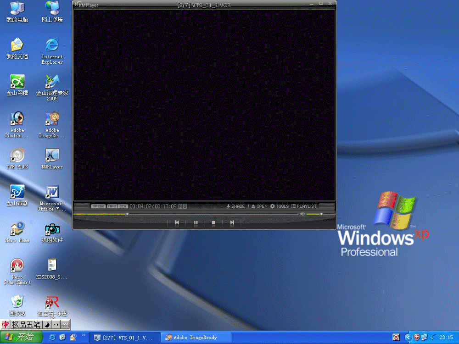
Task: Select the 我的文档 folder icon
Action: pos(17,49)
